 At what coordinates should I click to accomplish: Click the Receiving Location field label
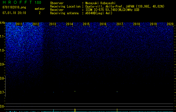tap(65, 6)
